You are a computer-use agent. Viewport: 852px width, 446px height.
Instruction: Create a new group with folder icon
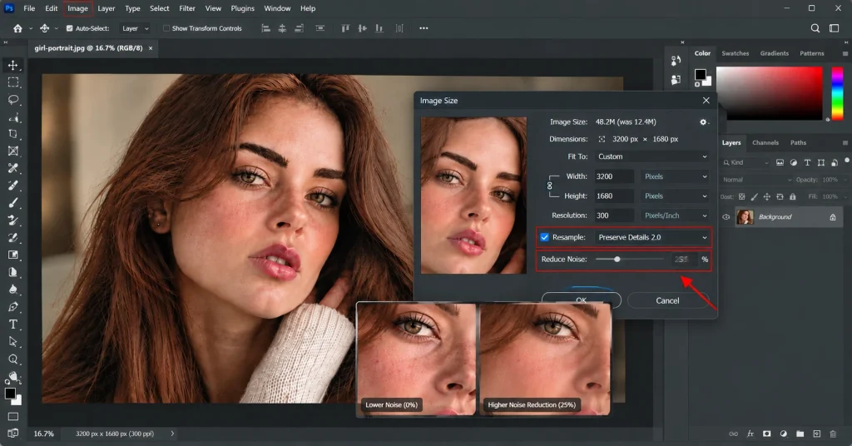800,434
